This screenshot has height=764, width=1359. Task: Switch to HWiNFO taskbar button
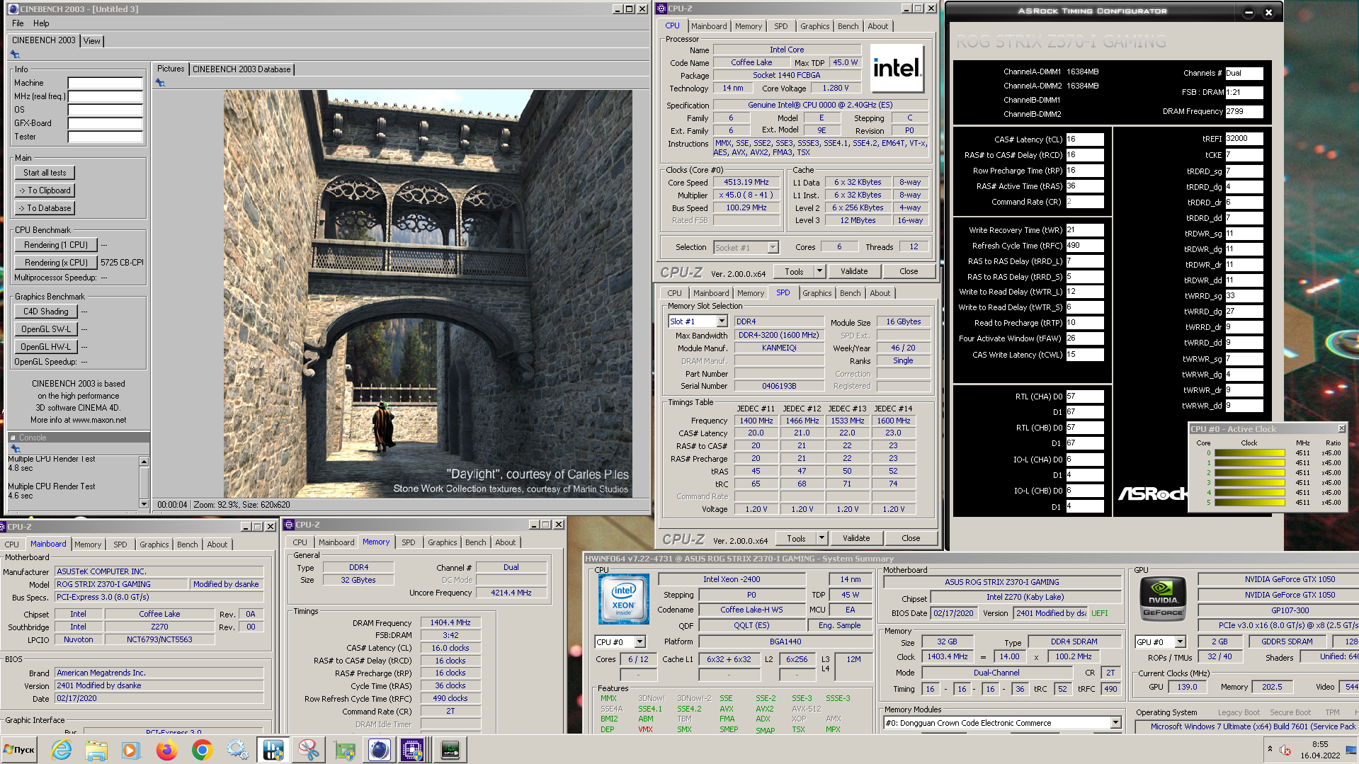coord(273,750)
